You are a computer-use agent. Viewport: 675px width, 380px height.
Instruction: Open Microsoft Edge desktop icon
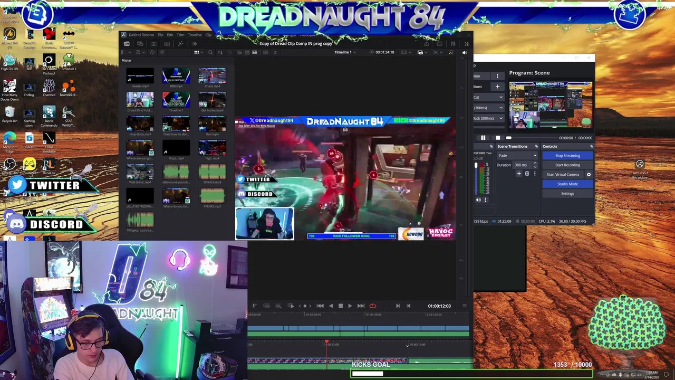(9, 141)
